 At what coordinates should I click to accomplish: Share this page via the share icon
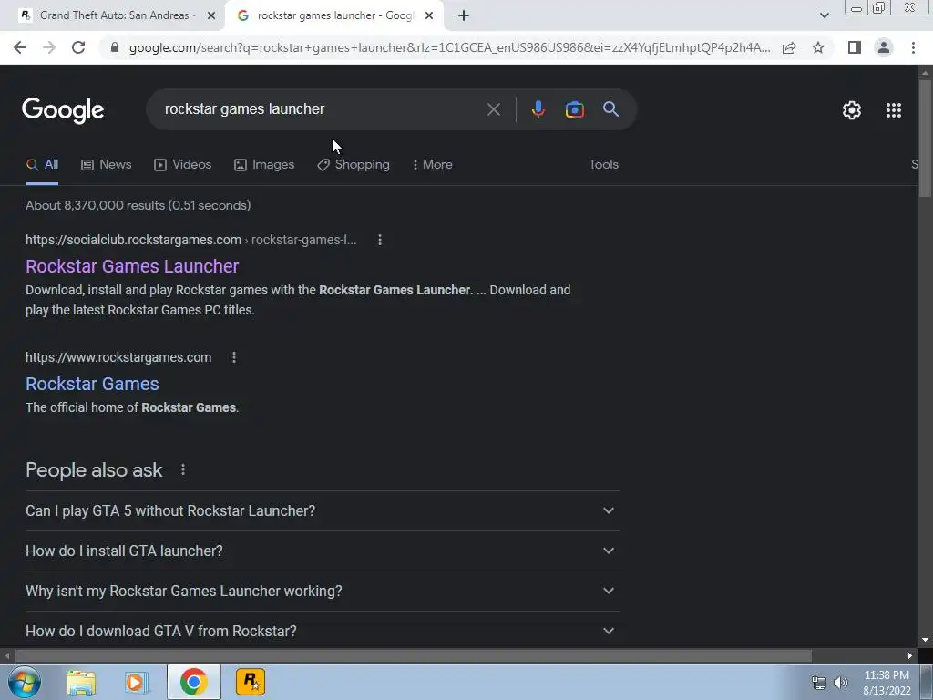click(789, 47)
